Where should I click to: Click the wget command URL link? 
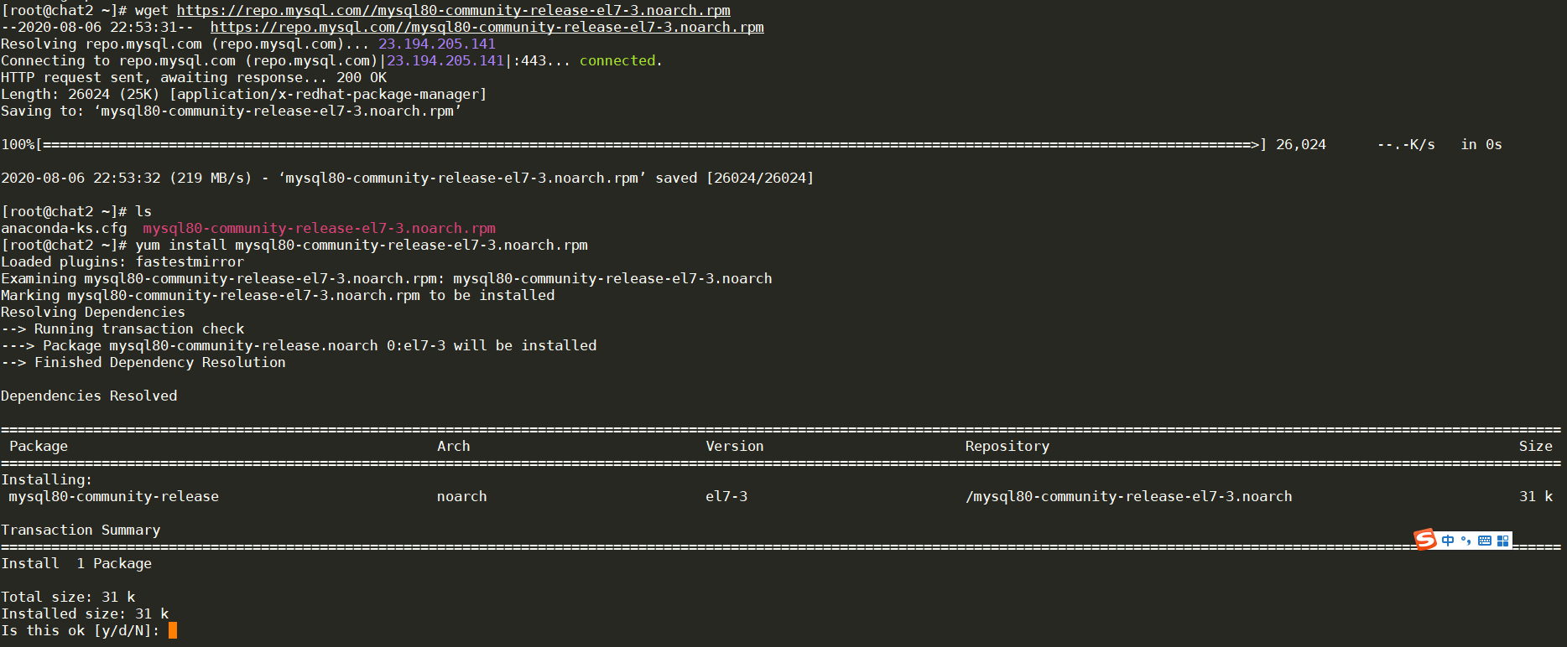[454, 10]
